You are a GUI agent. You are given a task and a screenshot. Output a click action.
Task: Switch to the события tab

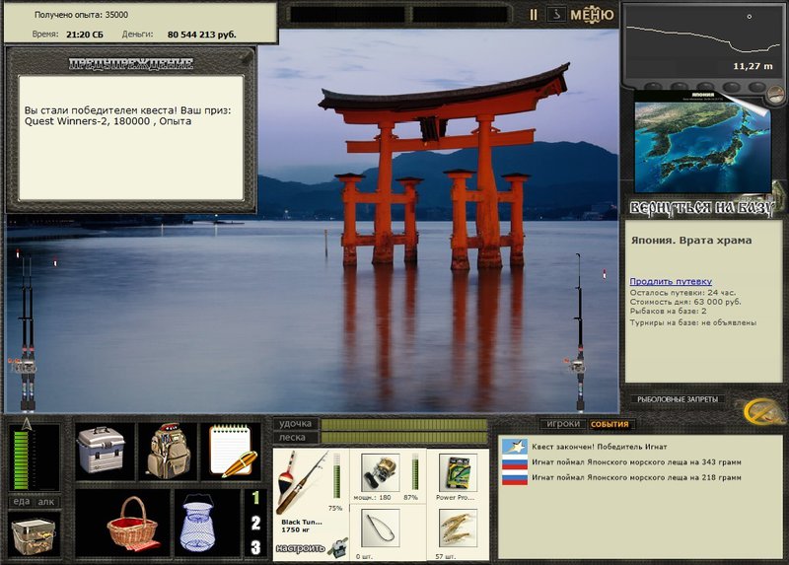610,424
